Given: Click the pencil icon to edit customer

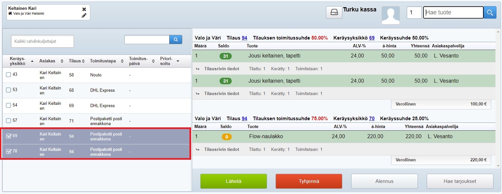Looking at the screenshot, I should (x=84, y=15).
